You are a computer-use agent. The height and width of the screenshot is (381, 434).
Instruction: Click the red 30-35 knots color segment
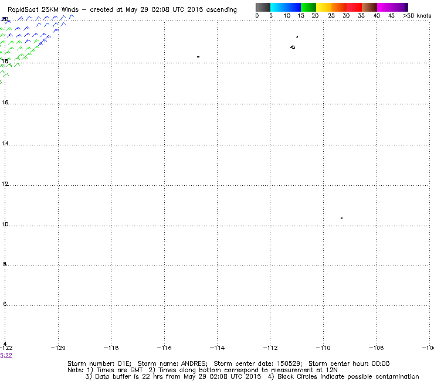(354, 7)
